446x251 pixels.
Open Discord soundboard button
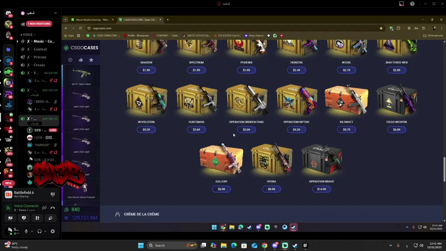[51, 218]
